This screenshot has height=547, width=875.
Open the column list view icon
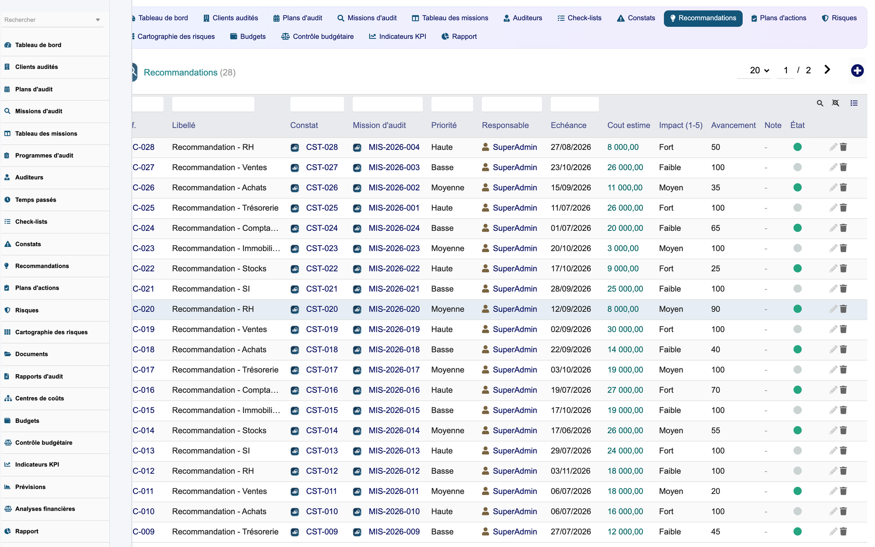pyautogui.click(x=854, y=103)
